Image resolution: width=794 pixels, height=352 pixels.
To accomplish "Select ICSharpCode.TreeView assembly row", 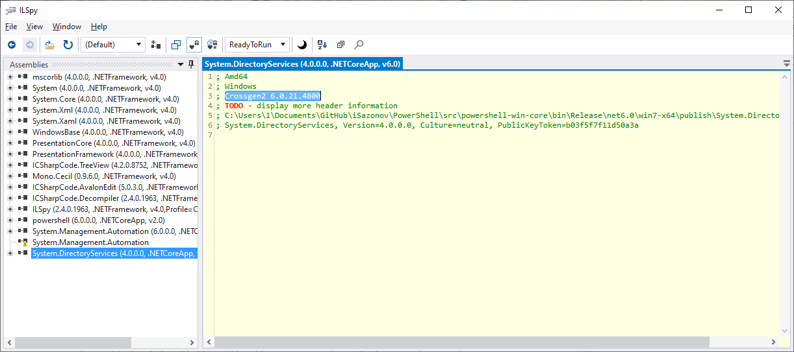I will coord(114,165).
